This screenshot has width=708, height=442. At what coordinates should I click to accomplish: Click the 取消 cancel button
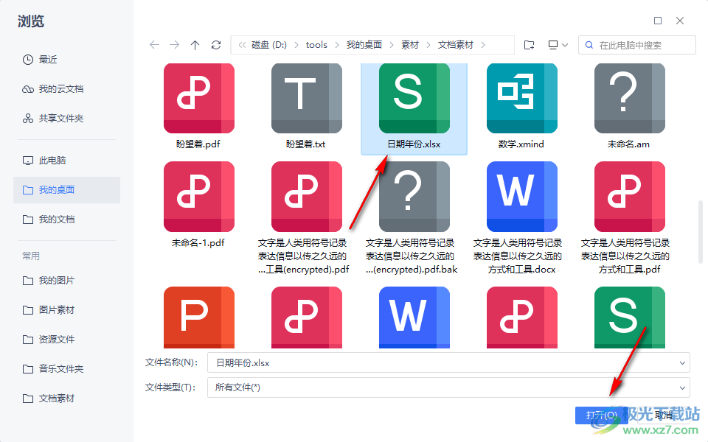click(x=664, y=415)
